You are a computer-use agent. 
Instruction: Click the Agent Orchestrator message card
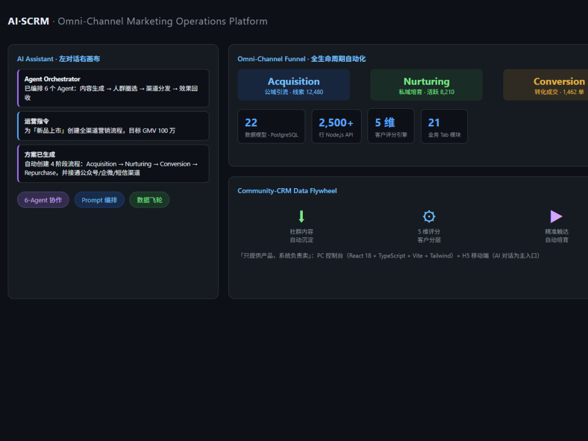pos(113,88)
